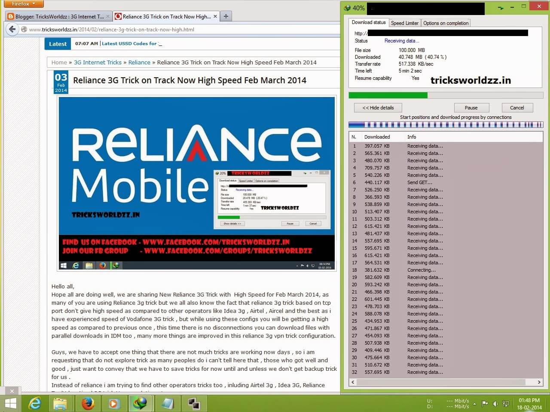Go to the Home breadcrumb link

[x=59, y=62]
